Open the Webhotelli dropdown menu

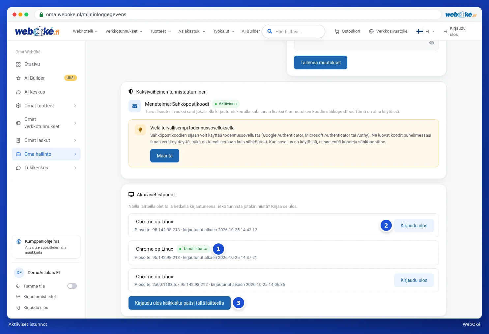[x=85, y=31]
